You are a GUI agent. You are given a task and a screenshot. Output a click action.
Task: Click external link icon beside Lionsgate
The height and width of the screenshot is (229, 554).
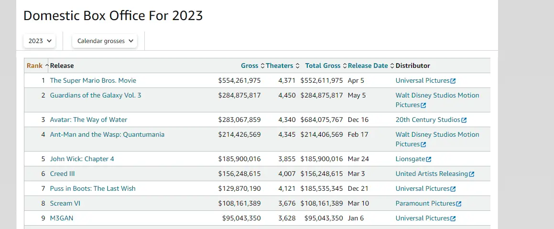429,159
